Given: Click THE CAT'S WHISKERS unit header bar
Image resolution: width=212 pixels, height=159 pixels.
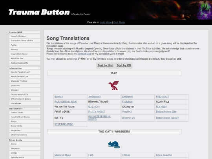Looking at the screenshot, I should pyautogui.click(x=114, y=132).
